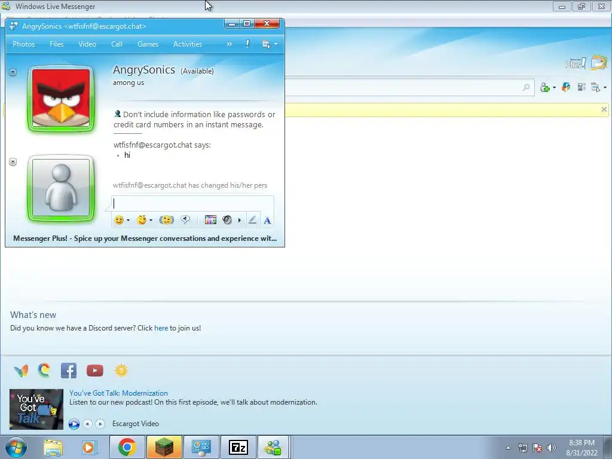This screenshot has height=459, width=612.
Task: Click main window show-menu icon
Action: pos(596,87)
